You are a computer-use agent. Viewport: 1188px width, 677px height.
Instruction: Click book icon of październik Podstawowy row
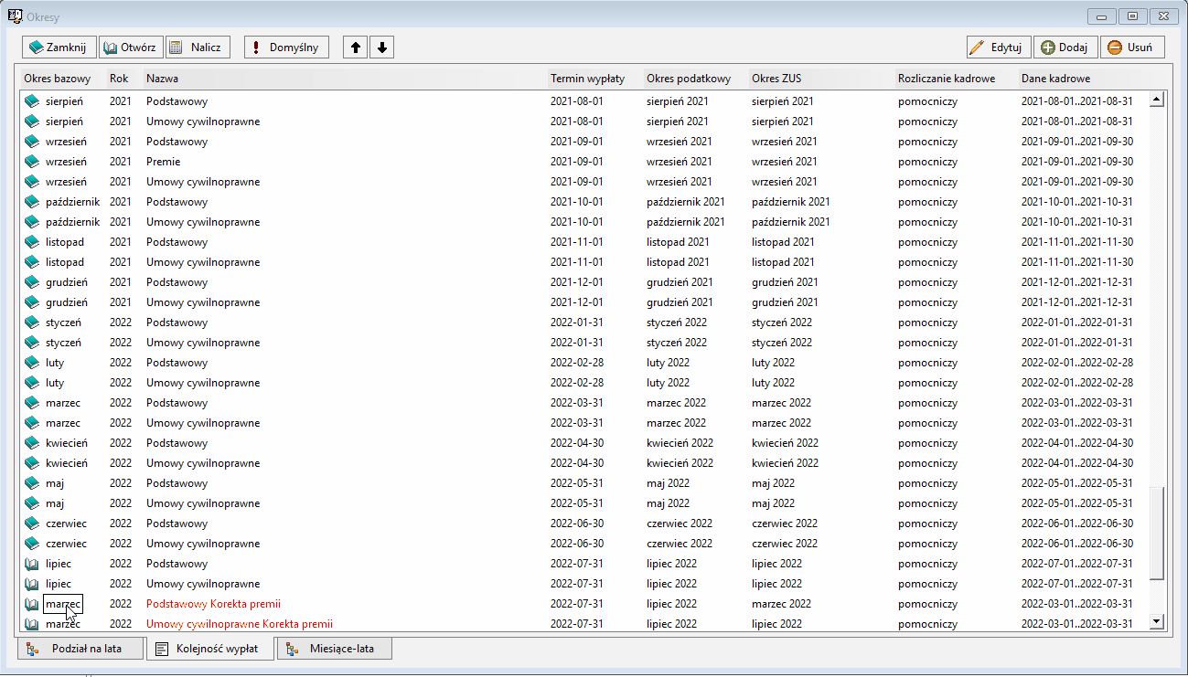[32, 202]
